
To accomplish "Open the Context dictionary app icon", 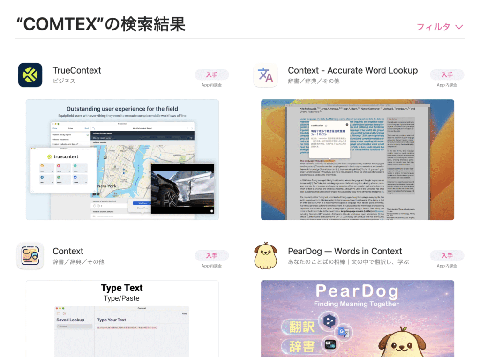I will tap(30, 256).
